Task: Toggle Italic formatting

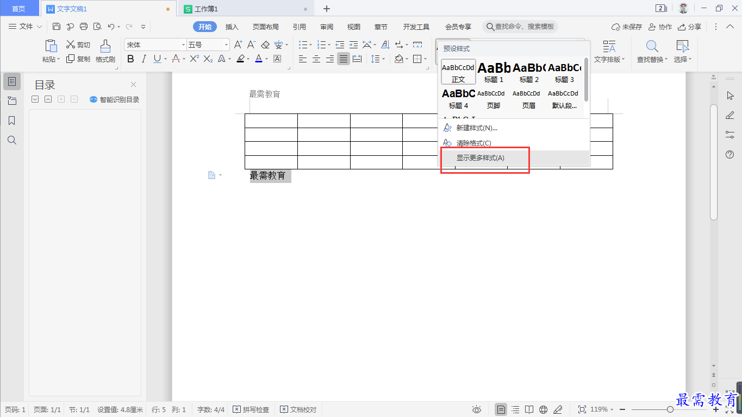Action: pos(144,59)
